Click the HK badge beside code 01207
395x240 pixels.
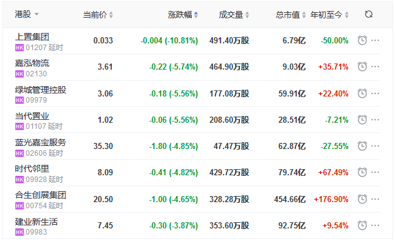[20, 48]
